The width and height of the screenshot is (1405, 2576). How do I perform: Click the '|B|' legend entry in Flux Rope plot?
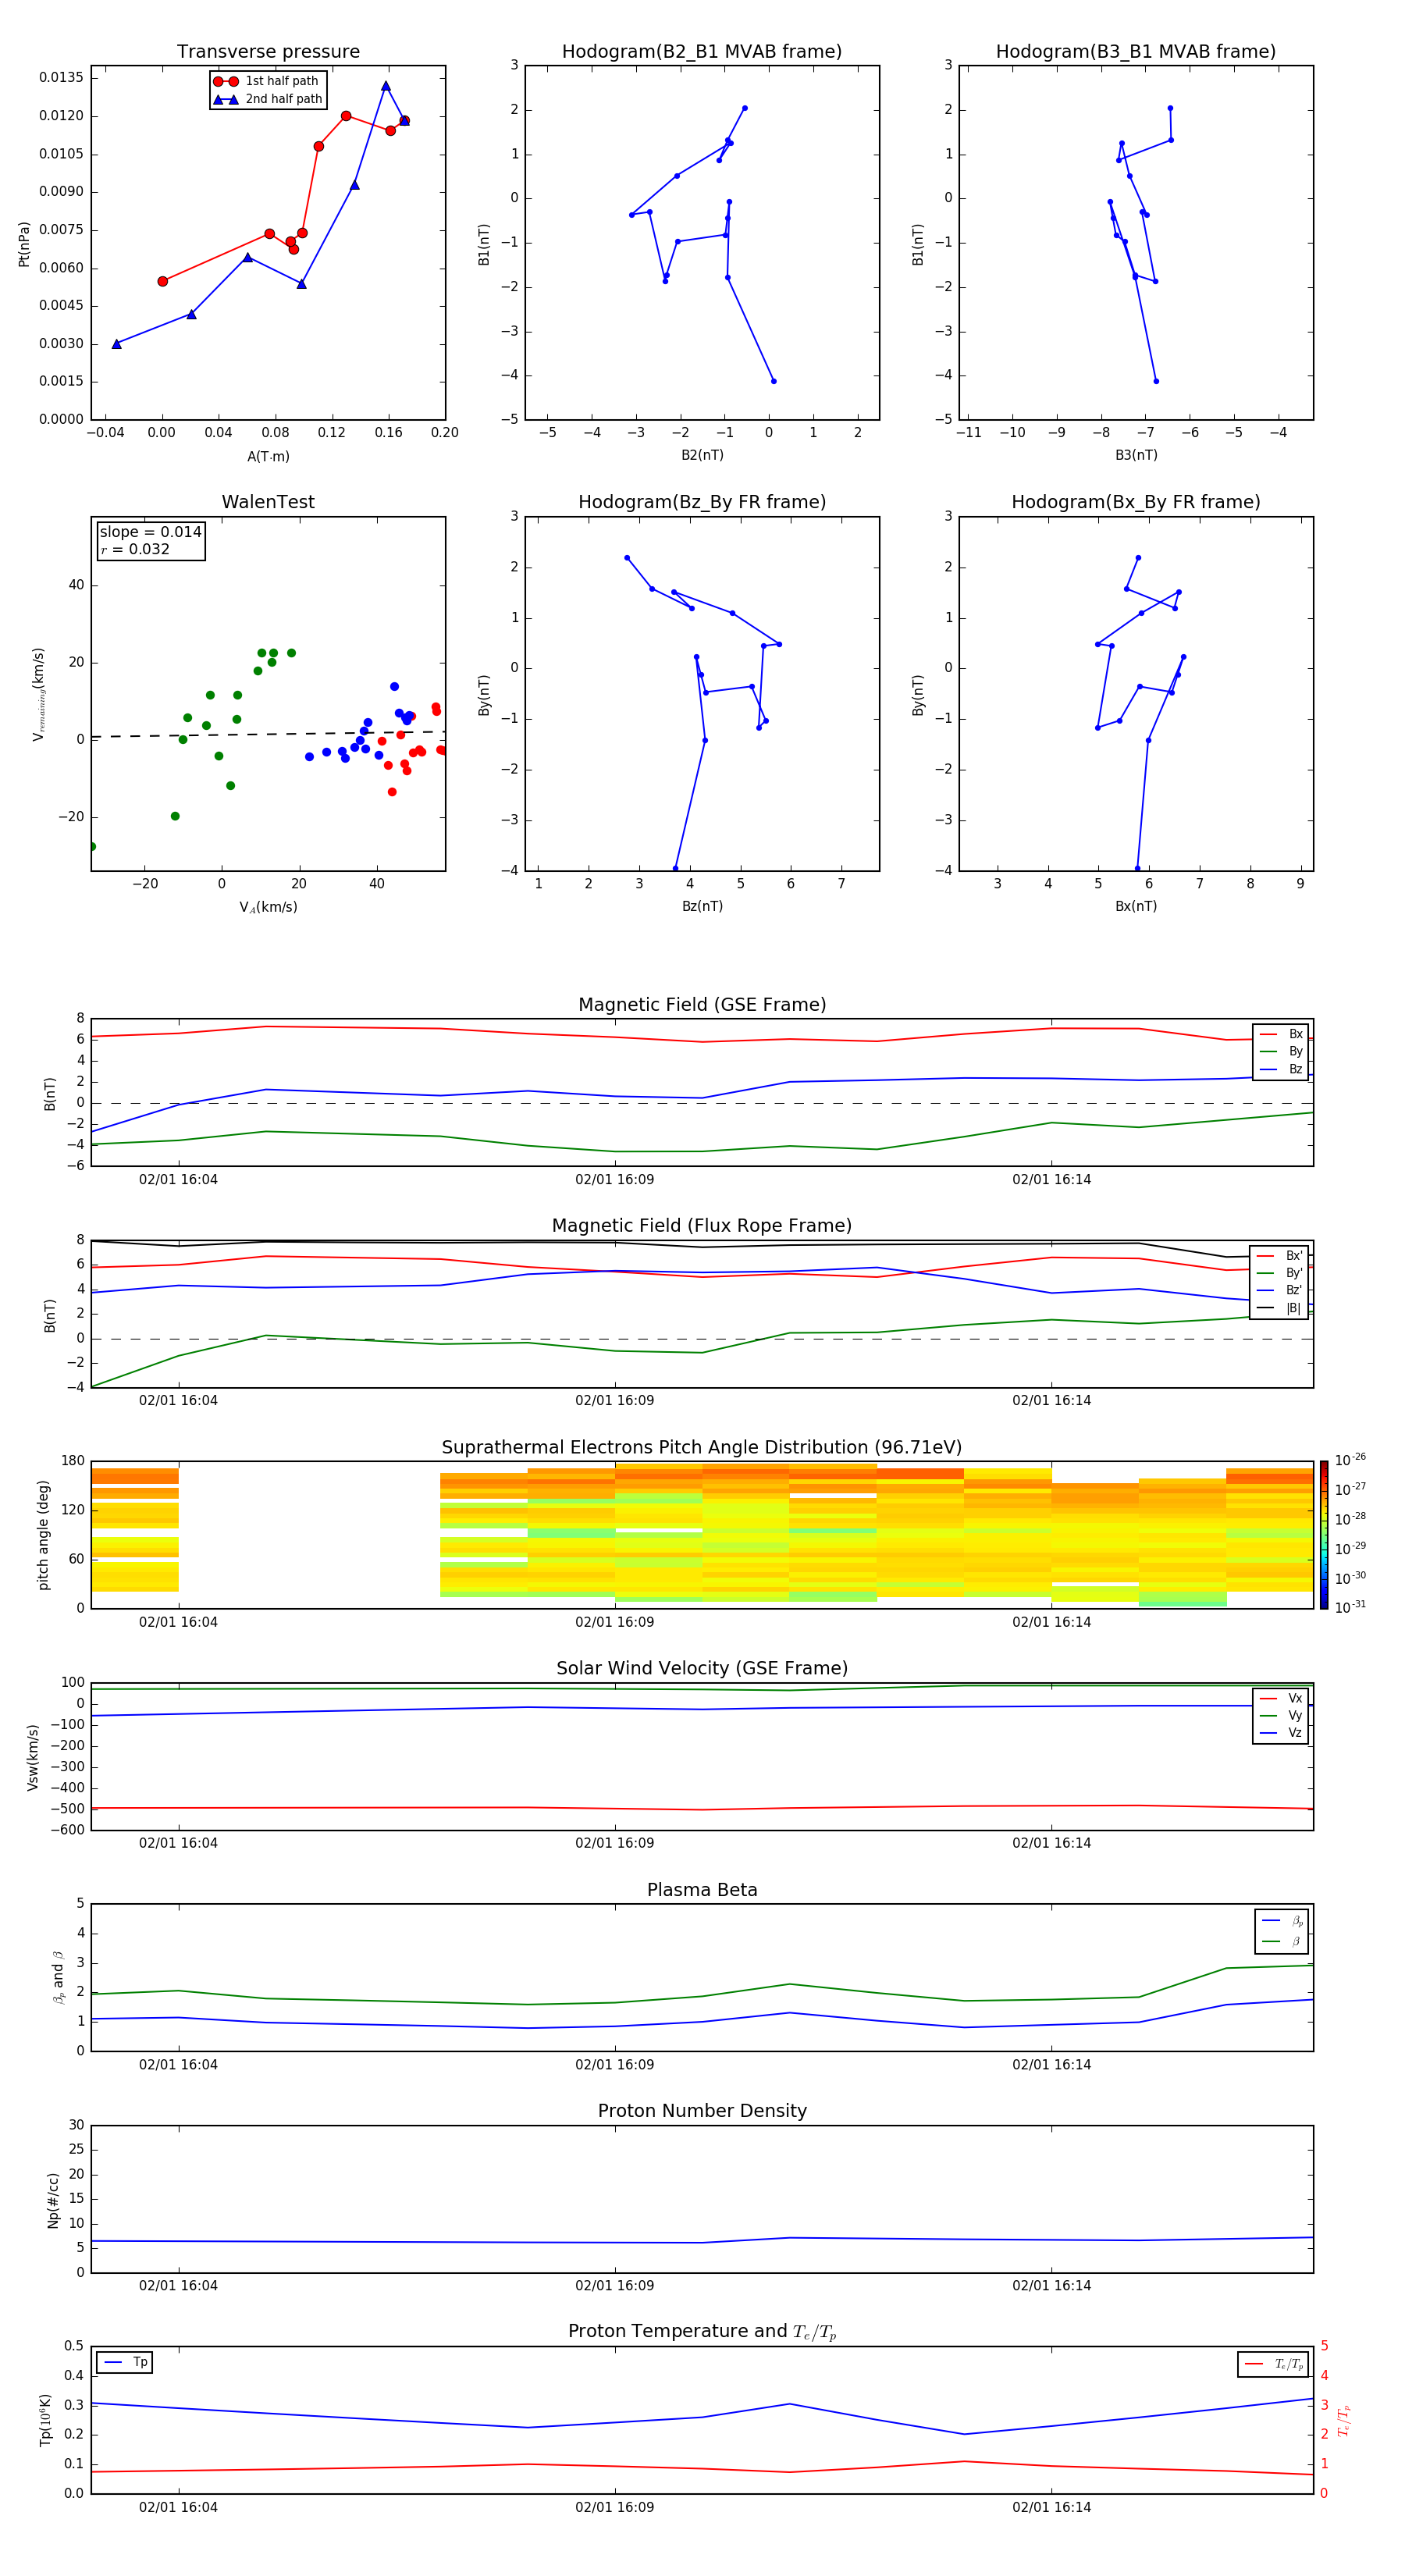click(x=1280, y=1308)
